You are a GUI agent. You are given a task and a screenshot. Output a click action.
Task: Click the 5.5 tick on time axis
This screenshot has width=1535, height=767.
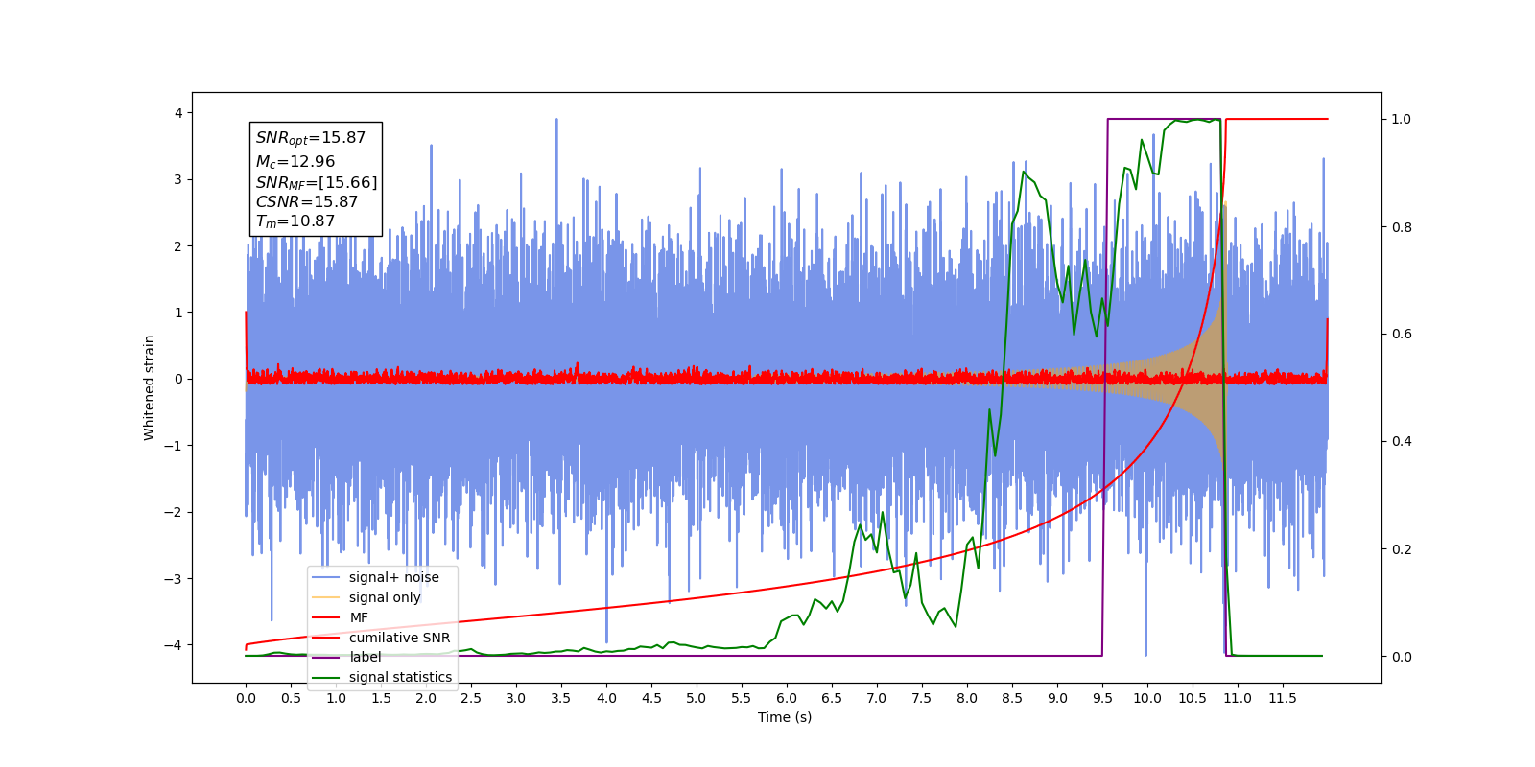pyautogui.click(x=742, y=698)
